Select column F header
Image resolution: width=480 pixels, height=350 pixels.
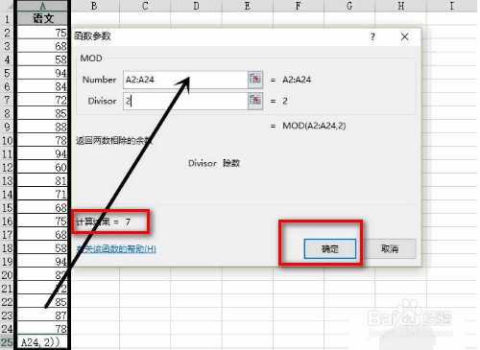[x=299, y=6]
